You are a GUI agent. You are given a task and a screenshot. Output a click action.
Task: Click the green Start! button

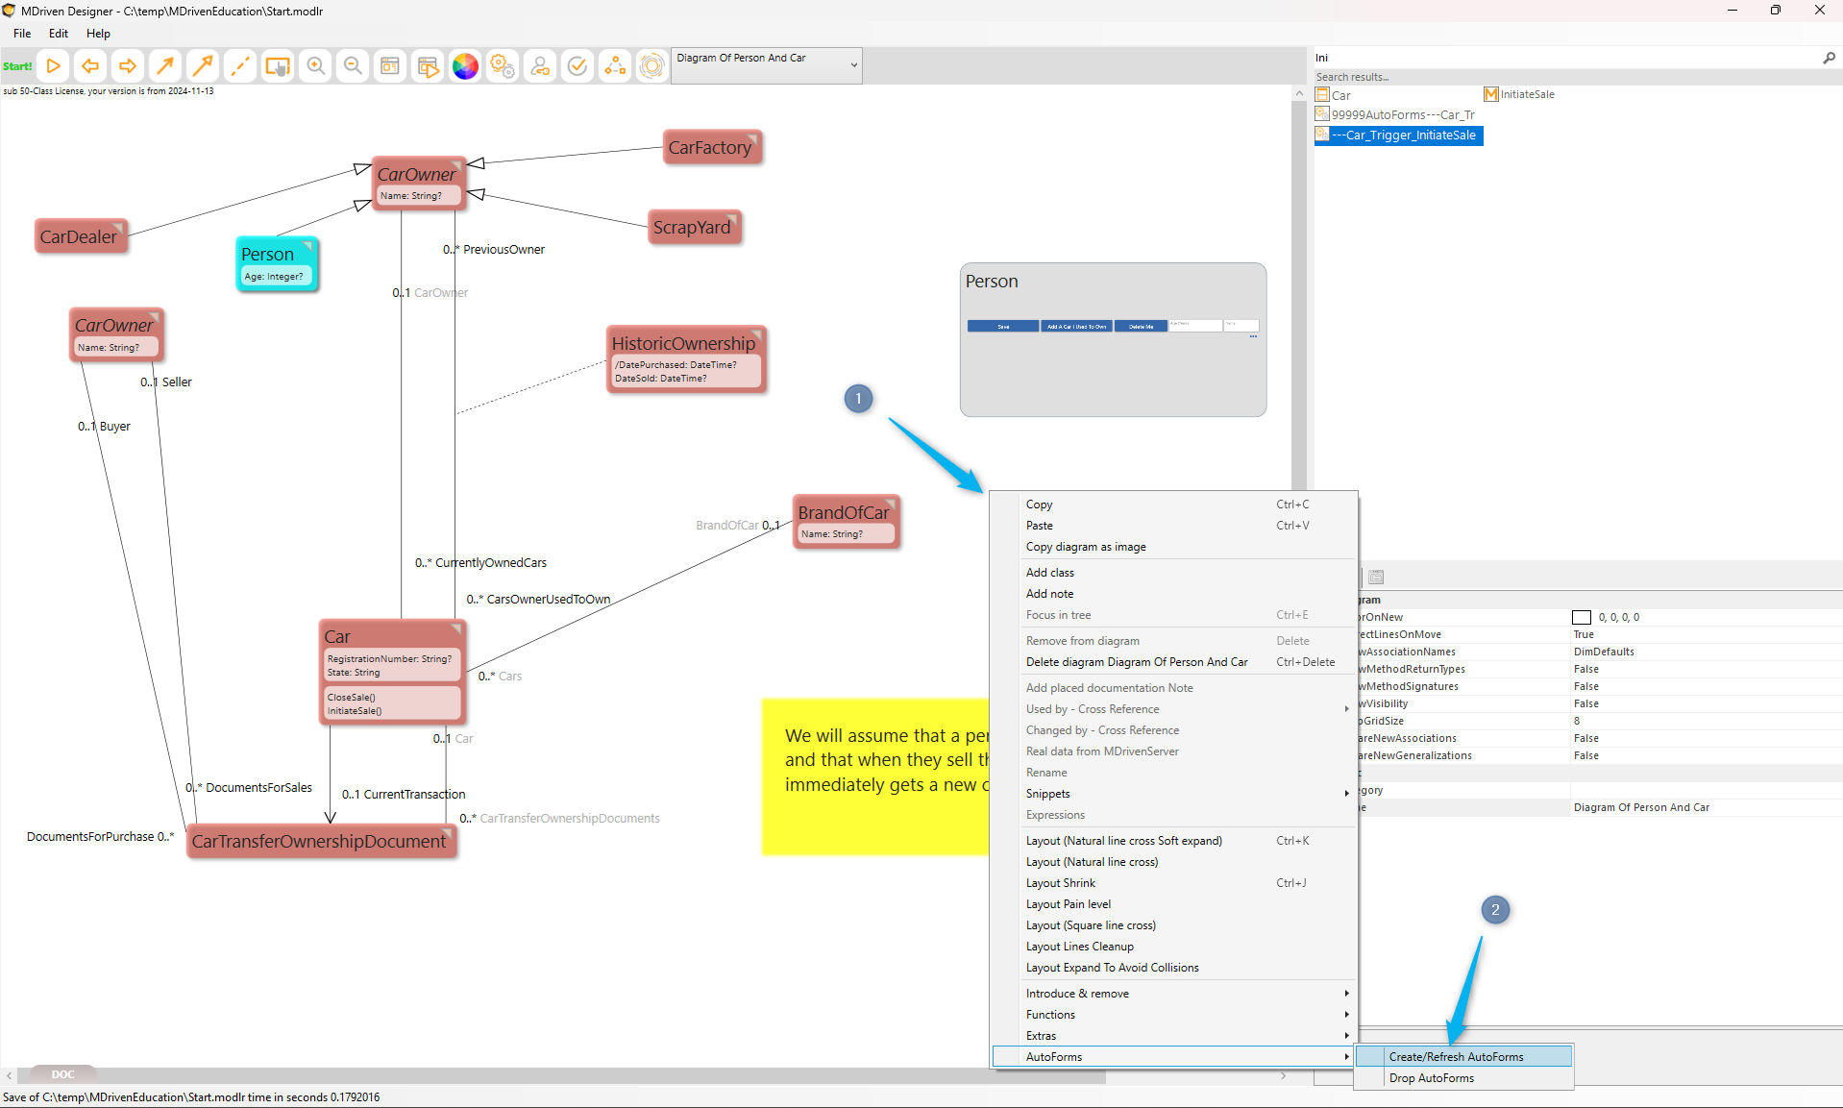point(17,66)
